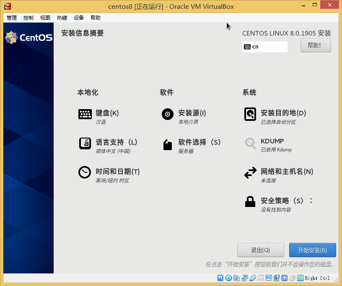Image resolution: width=342 pixels, height=286 pixels.
Task: Open the 设备 menu
Action: pyautogui.click(x=79, y=18)
